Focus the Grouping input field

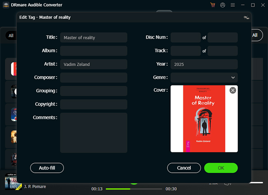pos(94,91)
